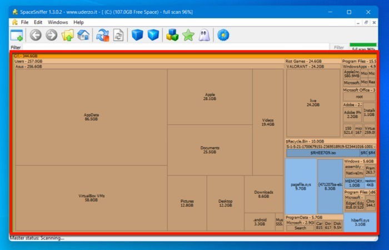This screenshot has width=389, height=250.
Task: Open the File menu
Action: pyautogui.click(x=24, y=22)
